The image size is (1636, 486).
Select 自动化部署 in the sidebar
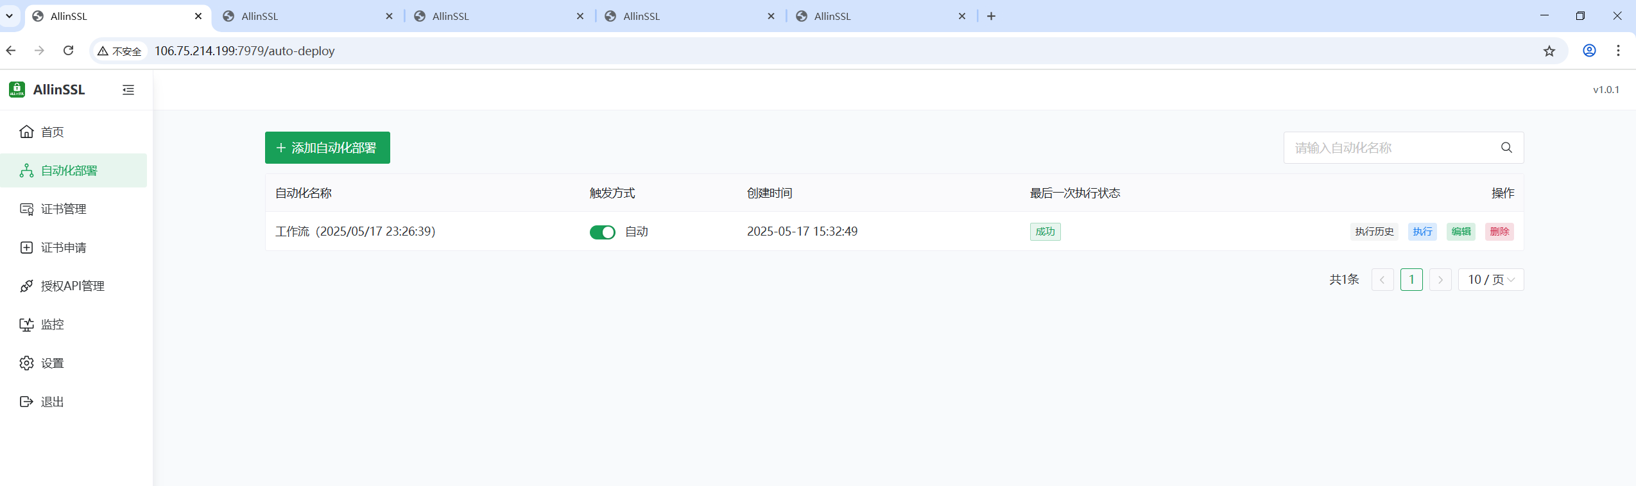point(73,170)
